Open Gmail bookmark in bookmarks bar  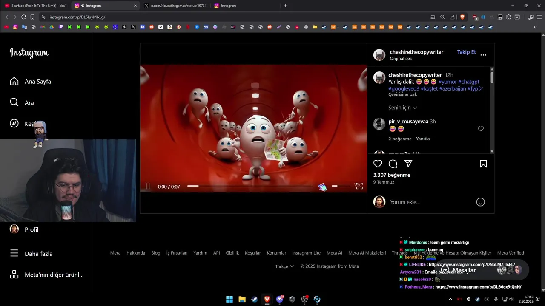pyautogui.click(x=42, y=27)
